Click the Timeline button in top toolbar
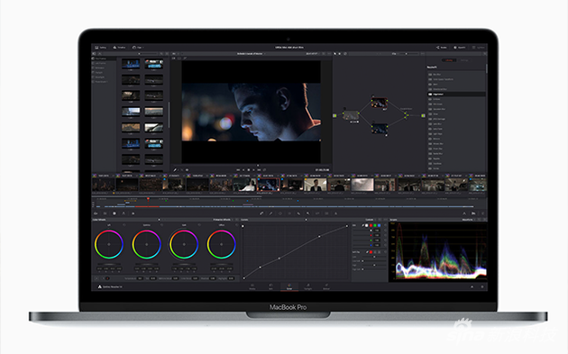Image resolution: width=568 pixels, height=354 pixels. 119,48
